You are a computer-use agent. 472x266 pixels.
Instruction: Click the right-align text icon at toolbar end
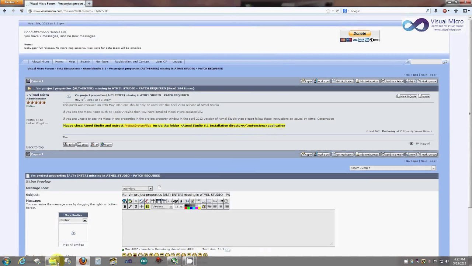coord(226,207)
